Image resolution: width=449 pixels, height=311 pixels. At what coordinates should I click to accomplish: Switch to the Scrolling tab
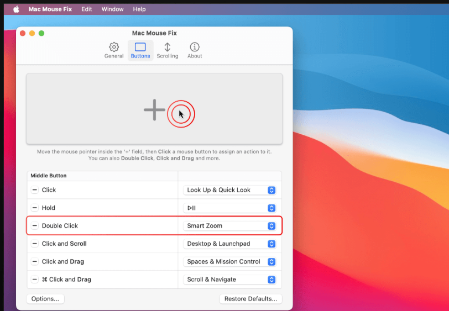point(167,51)
